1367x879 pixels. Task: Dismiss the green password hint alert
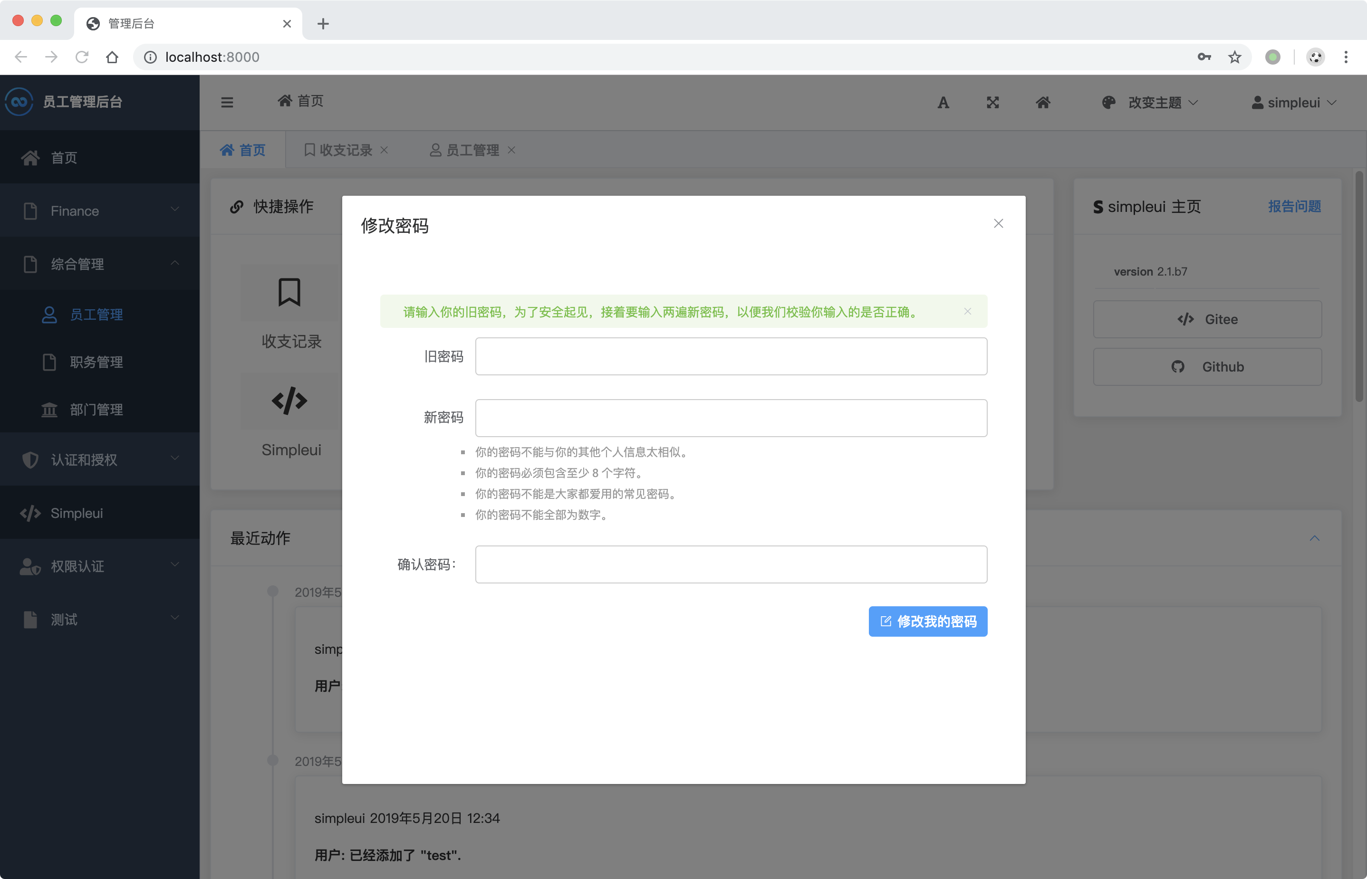click(967, 311)
